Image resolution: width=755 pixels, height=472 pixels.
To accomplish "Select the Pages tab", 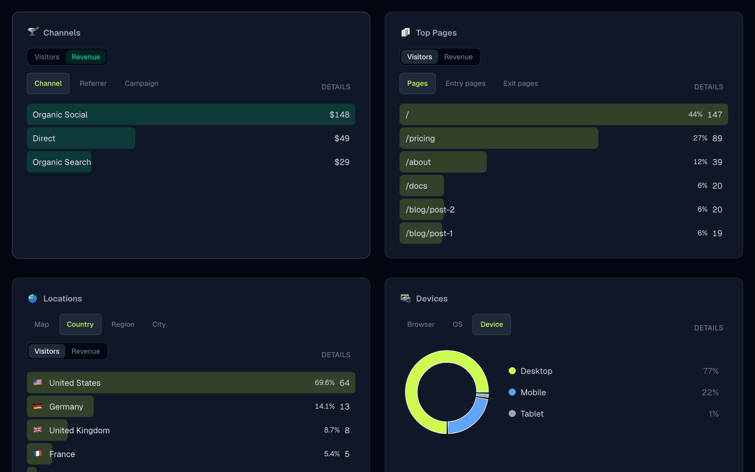I will tap(417, 83).
